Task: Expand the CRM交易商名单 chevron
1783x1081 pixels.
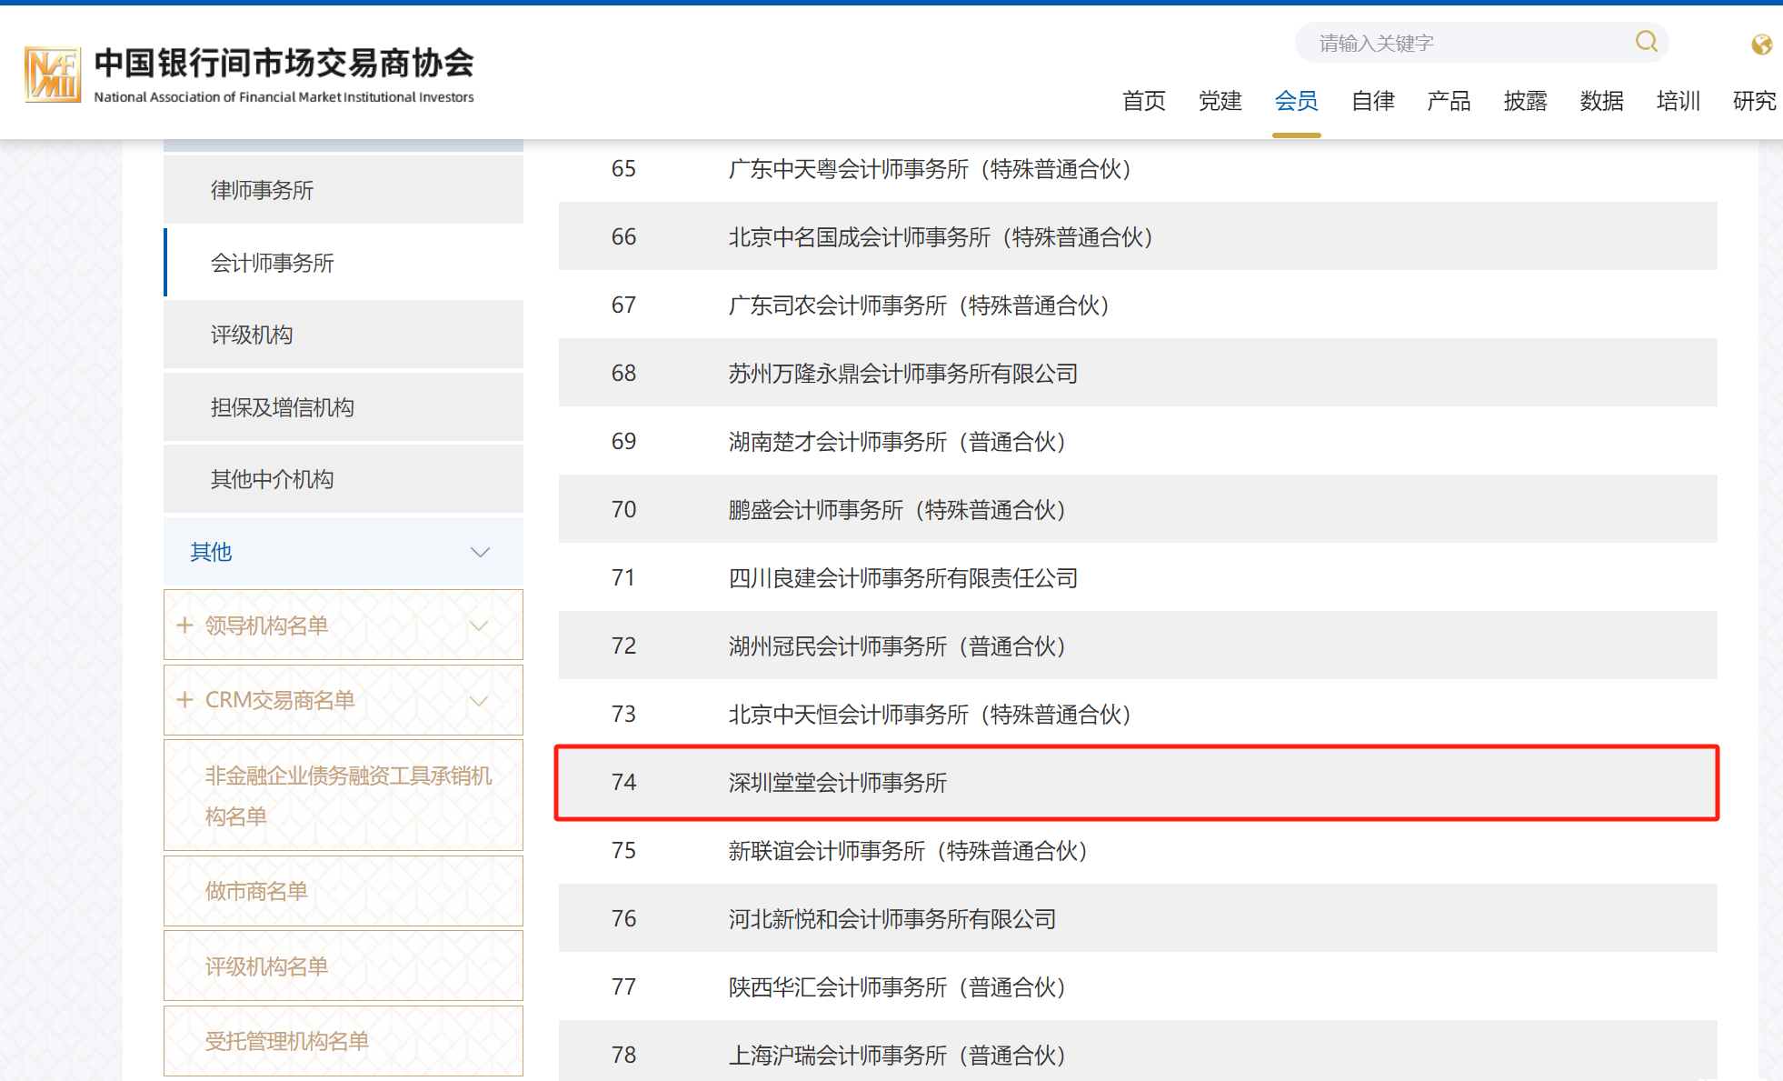Action: coord(479,700)
